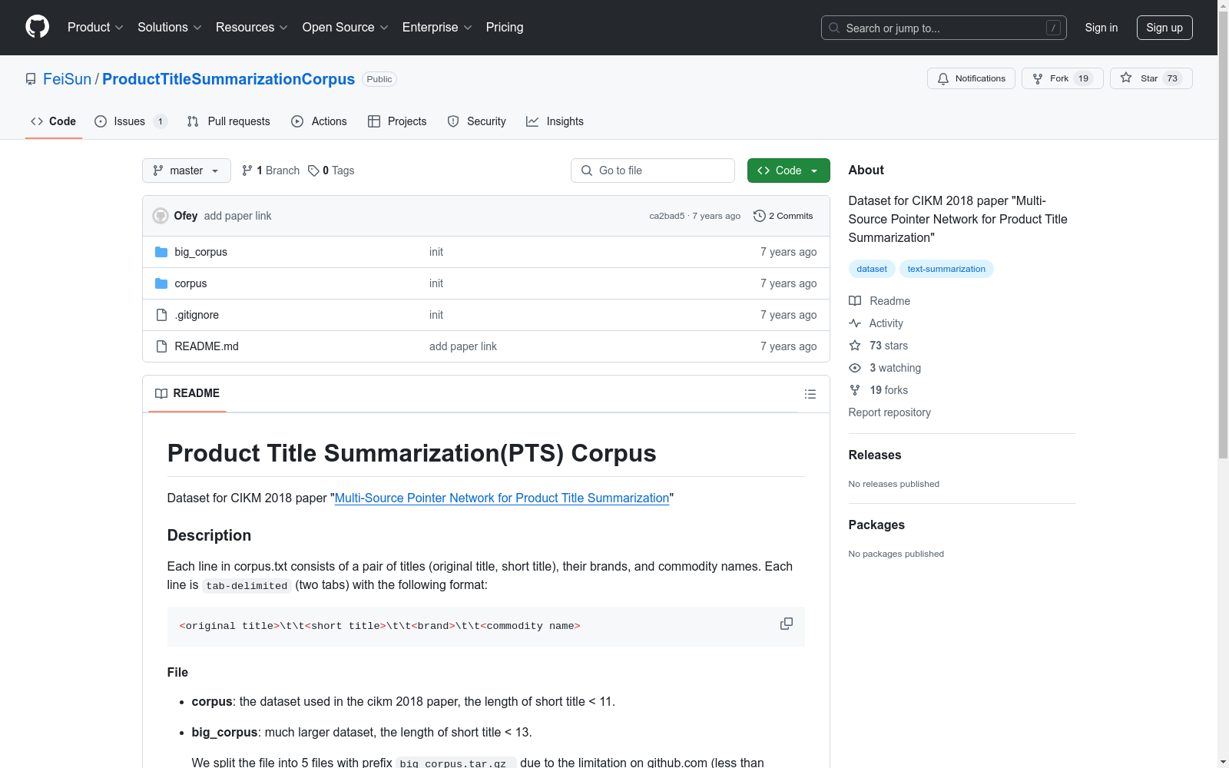Open the master branch selector
Screen dimensions: 1229x768
(x=187, y=170)
